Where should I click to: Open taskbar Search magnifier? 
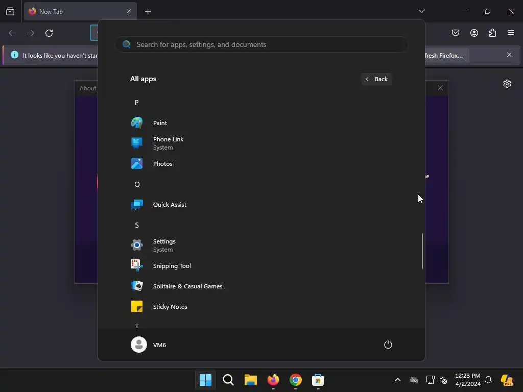coord(228,380)
